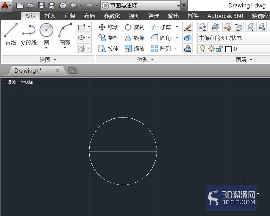Viewport: 270px width, 216px height.
Task: Open the Fillet (圆角) dropdown arrow
Action: pos(177,38)
